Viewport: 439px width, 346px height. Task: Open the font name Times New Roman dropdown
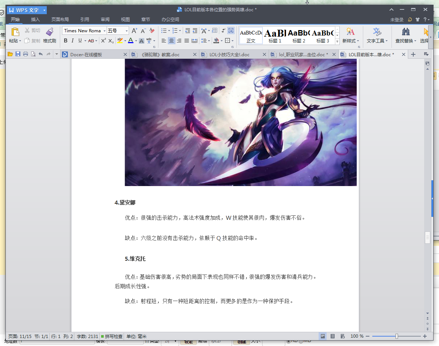tap(104, 31)
